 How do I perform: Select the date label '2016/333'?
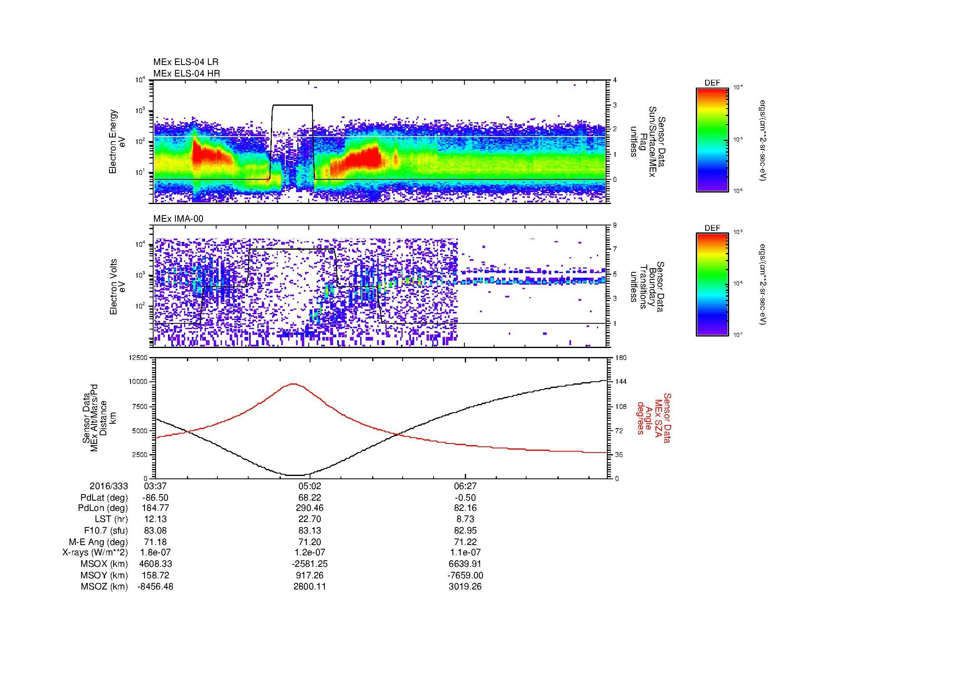point(109,486)
